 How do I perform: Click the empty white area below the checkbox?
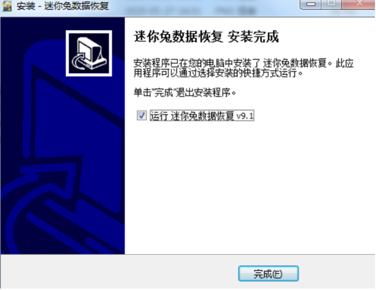pyautogui.click(x=249, y=187)
